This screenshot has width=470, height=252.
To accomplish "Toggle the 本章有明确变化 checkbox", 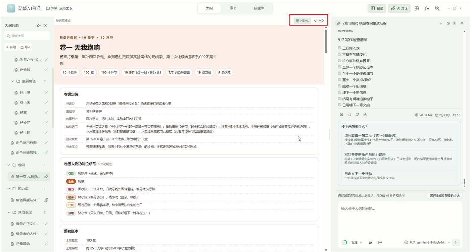I will (x=340, y=54).
